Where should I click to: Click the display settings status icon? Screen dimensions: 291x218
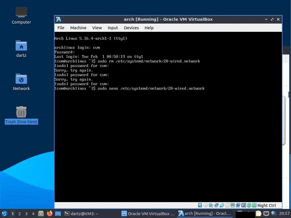232,205
